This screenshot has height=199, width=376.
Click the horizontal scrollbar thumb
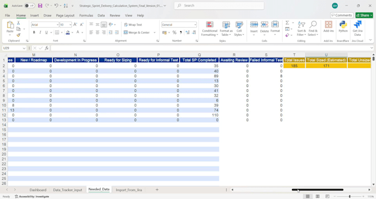317,190
